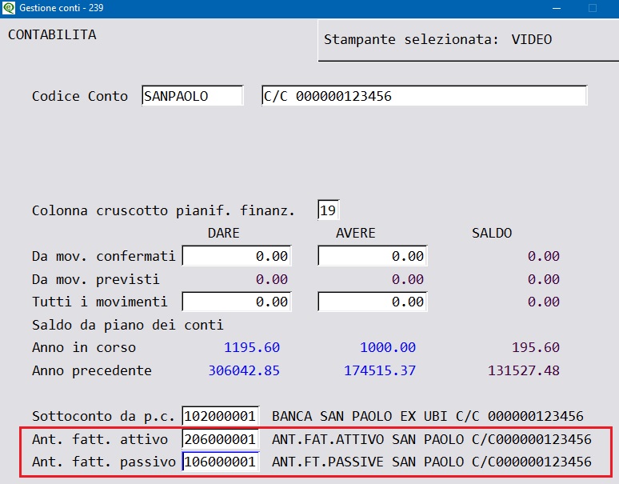
Task: Click the AVERE value of Da mov. previsti
Action: (407, 279)
